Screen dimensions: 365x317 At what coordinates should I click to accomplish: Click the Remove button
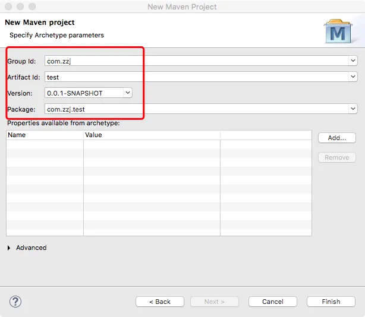click(337, 157)
